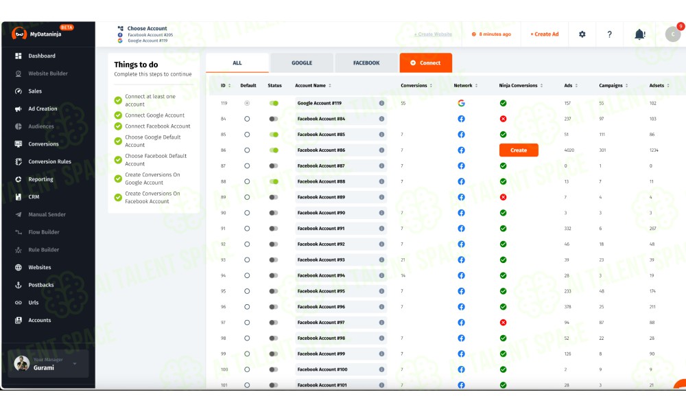This screenshot has width=686, height=412.
Task: Click the Urls link icon in sidebar
Action: [x=19, y=303]
